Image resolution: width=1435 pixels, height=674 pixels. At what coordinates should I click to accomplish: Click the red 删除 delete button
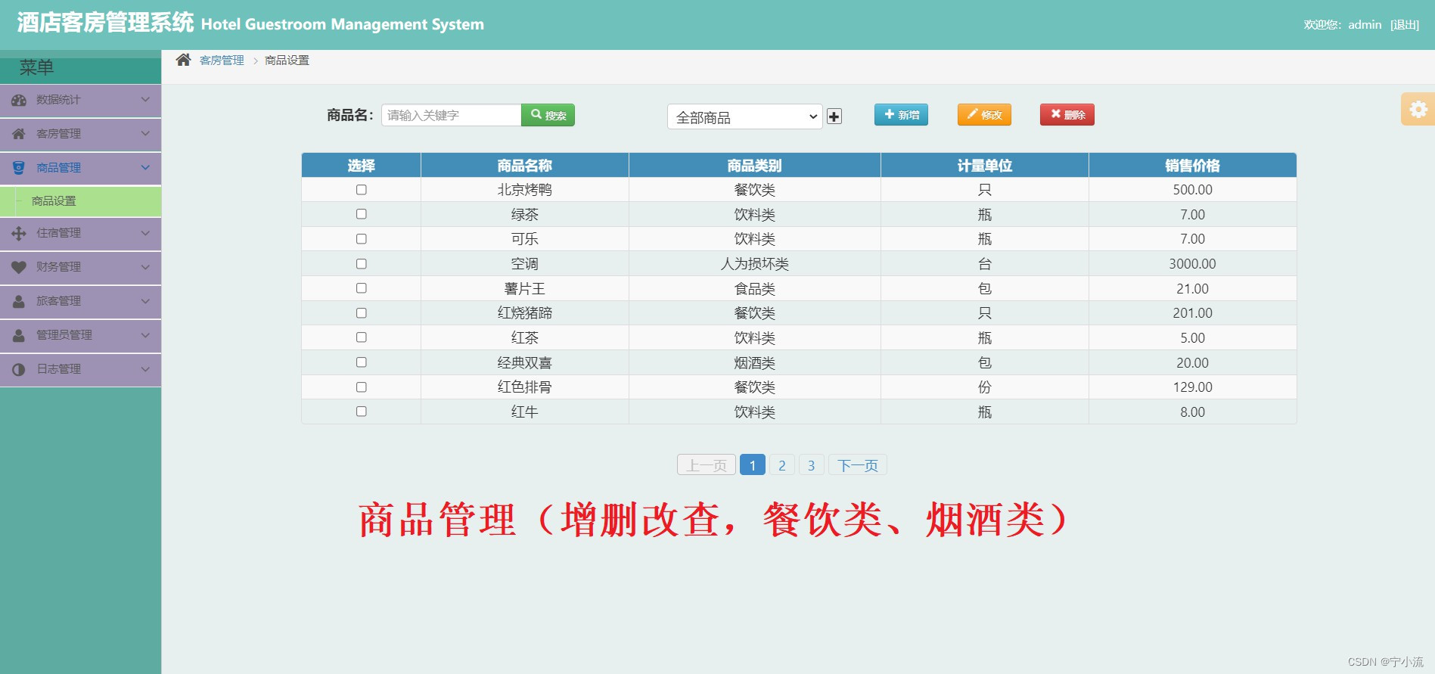pyautogui.click(x=1067, y=114)
